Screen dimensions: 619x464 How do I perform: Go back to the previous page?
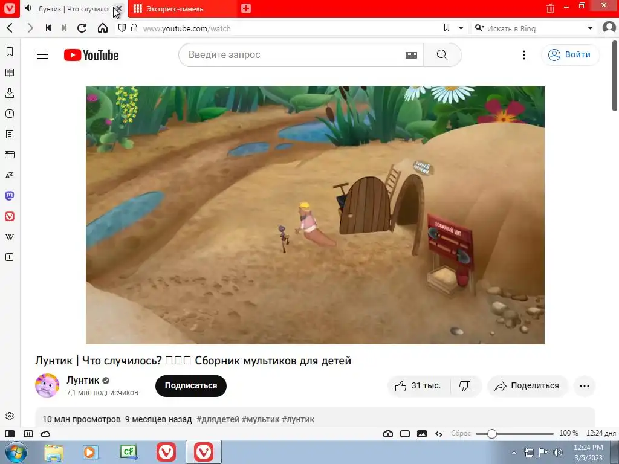click(10, 28)
